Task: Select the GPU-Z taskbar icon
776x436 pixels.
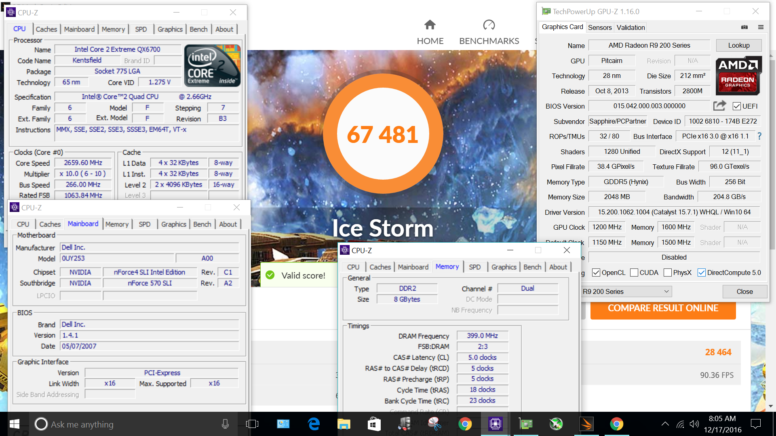Action: tap(526, 424)
